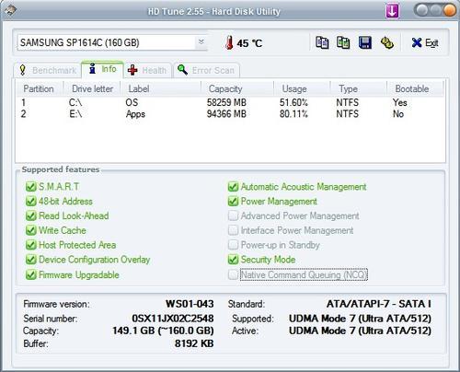Viewport: 460px width, 372px height.
Task: Click the red thermometer temperature icon
Action: click(x=228, y=42)
